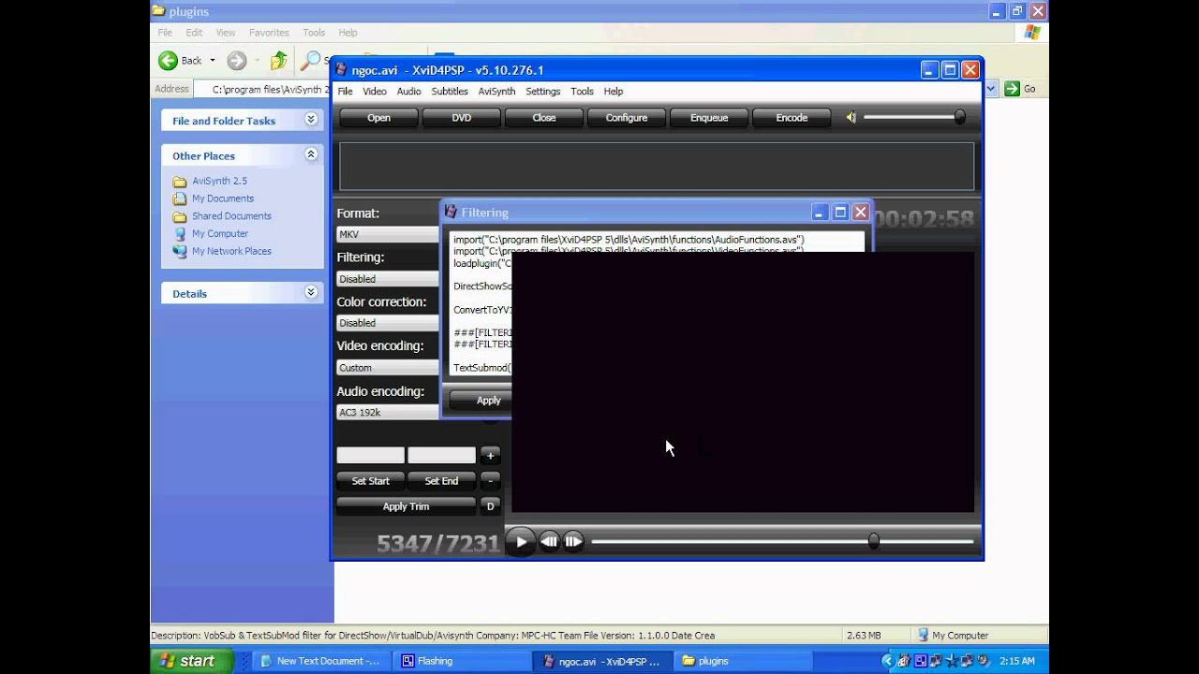Image resolution: width=1199 pixels, height=674 pixels.
Task: Click the Search magnifier in the Explorer toolbar
Action: 310,61
